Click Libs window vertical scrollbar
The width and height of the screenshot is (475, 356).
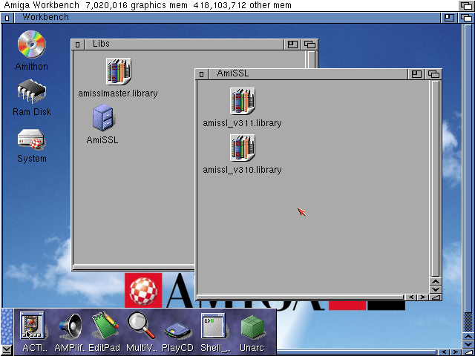click(312, 59)
